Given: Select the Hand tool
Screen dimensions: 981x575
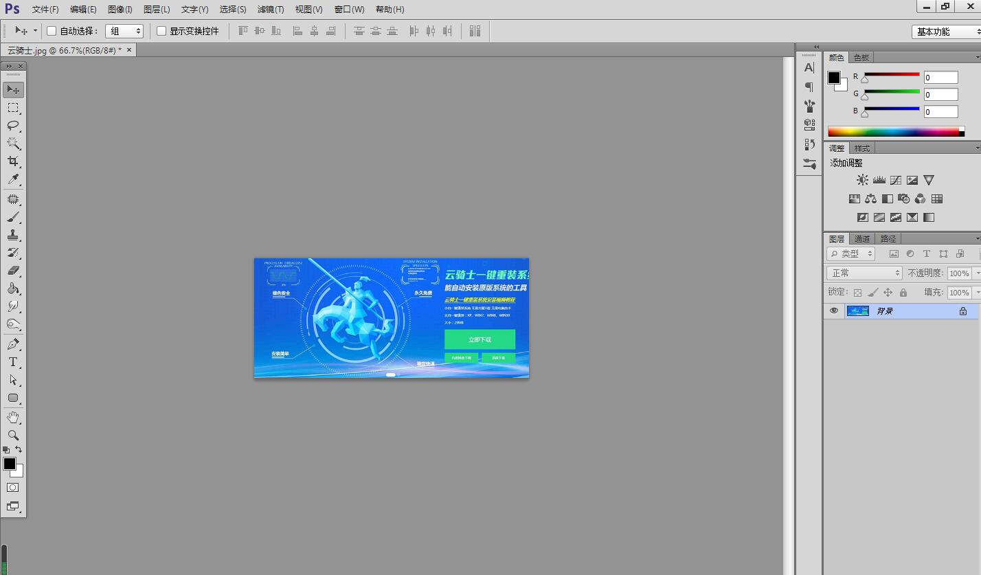Looking at the screenshot, I should (13, 418).
